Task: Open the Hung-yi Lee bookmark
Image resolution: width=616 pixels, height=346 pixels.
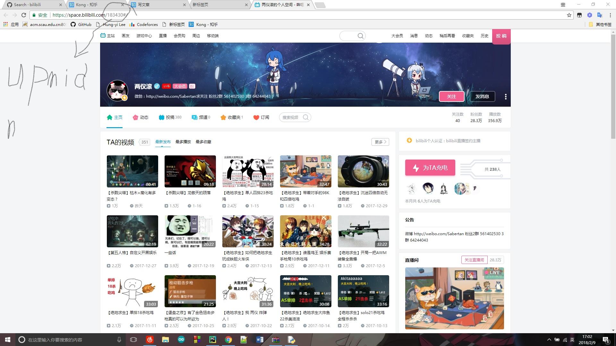Action: [x=111, y=24]
